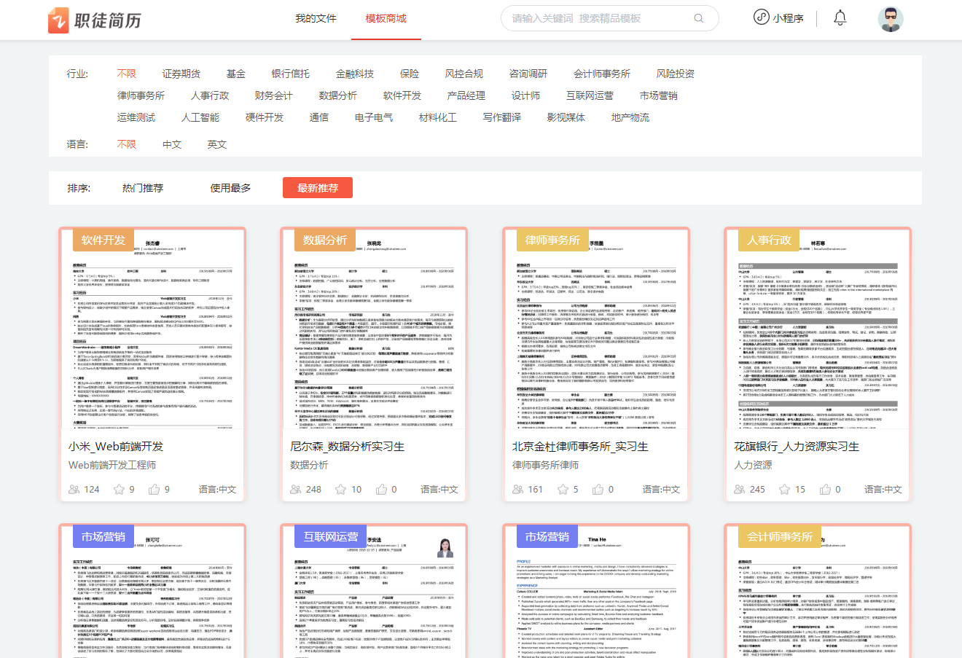Choose 英文 language filter
The height and width of the screenshot is (658, 962).
pyautogui.click(x=217, y=144)
